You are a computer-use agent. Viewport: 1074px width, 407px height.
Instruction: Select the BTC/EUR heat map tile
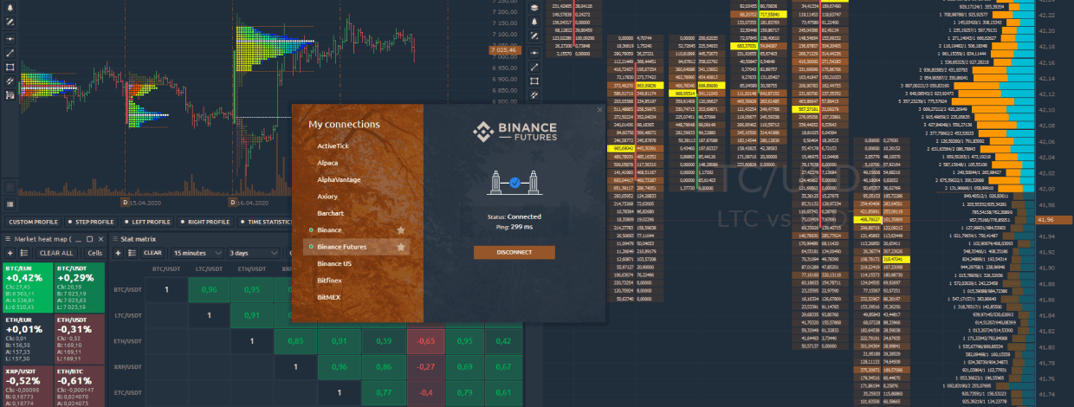pos(27,286)
